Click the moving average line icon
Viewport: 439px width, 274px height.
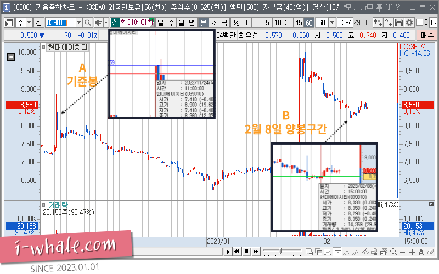(347, 252)
